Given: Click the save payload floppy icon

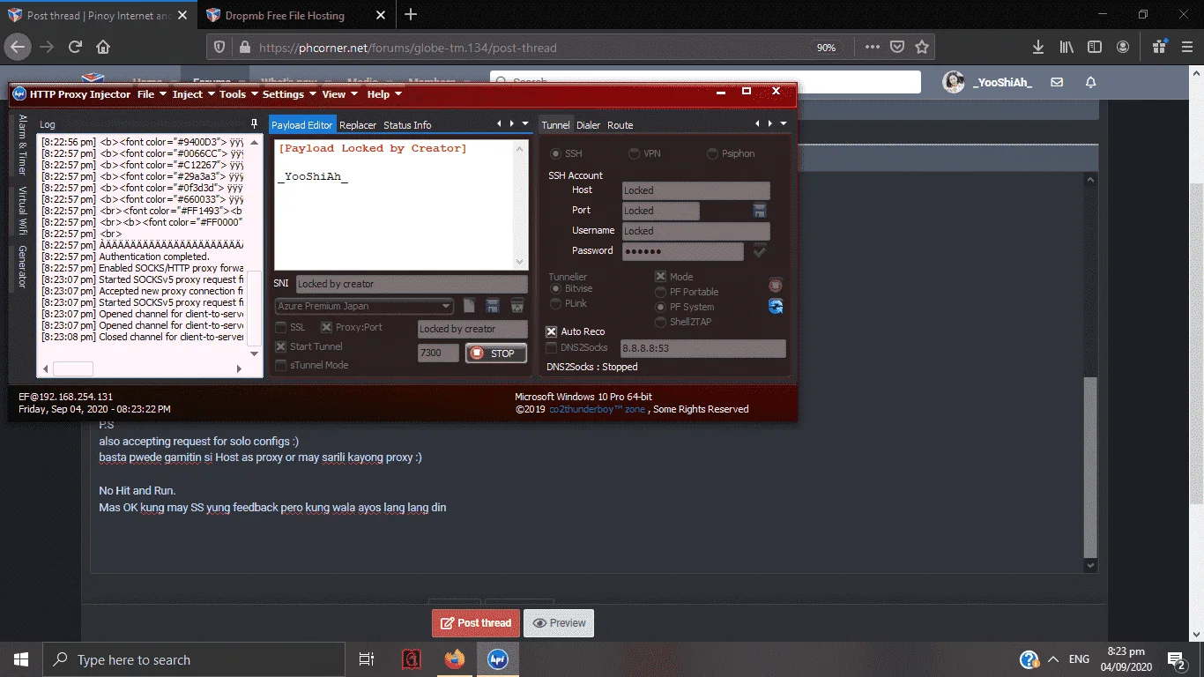Looking at the screenshot, I should (493, 306).
